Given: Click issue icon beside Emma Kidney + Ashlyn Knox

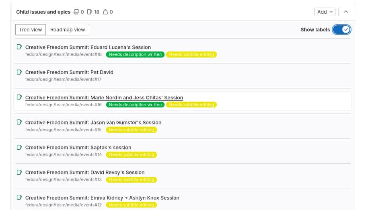Looking at the screenshot, I should [x=19, y=198].
